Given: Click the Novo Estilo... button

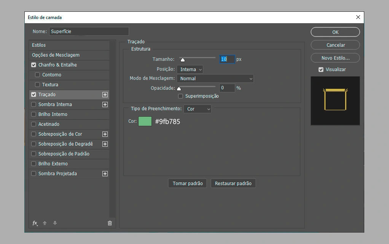Looking at the screenshot, I should (x=335, y=58).
